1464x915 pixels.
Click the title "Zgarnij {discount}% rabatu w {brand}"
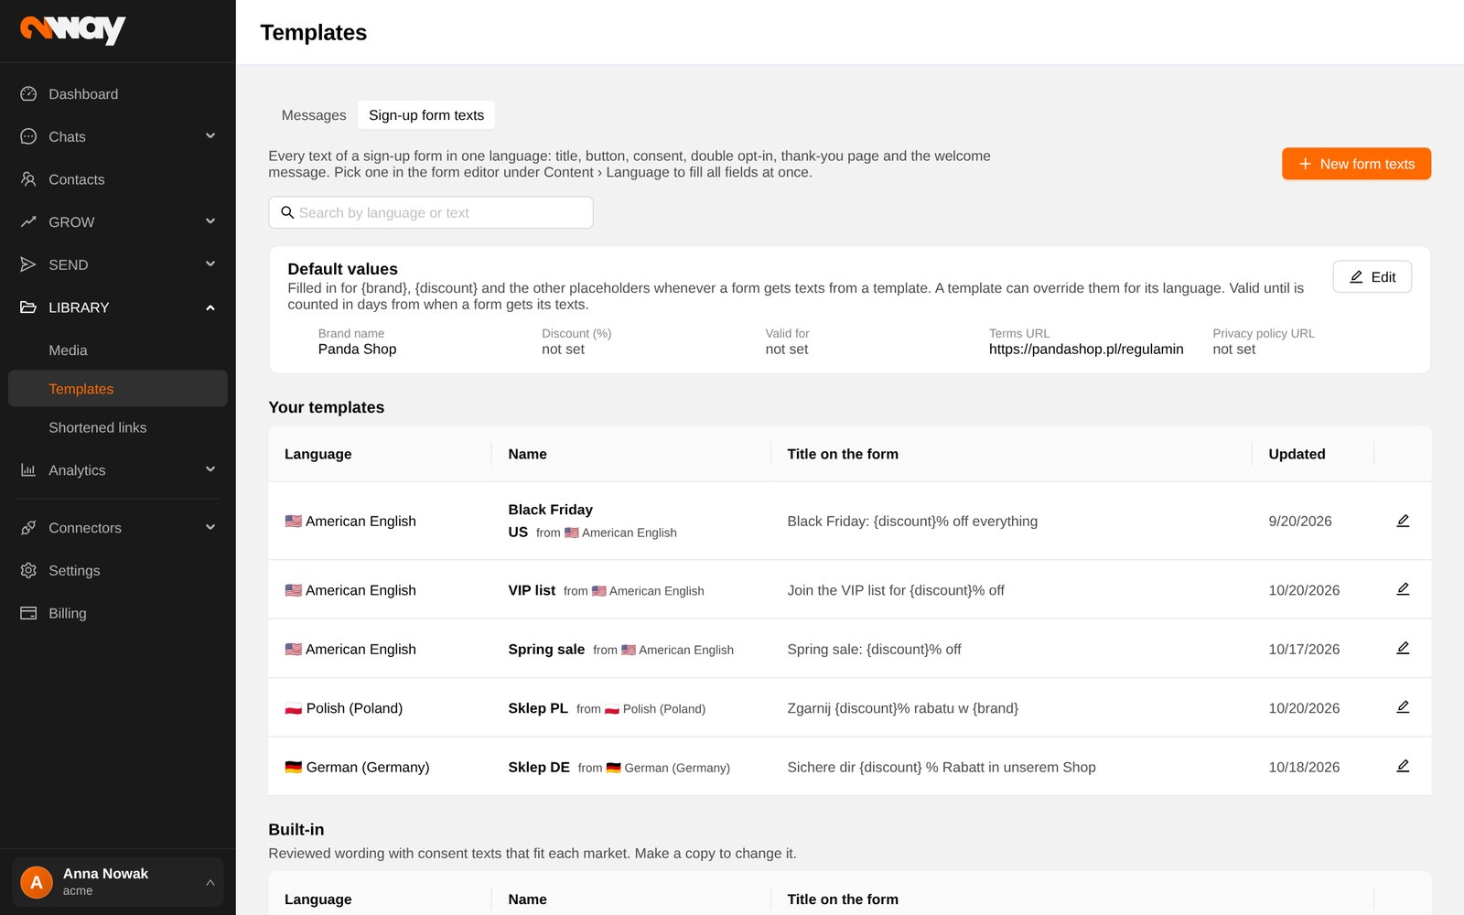(903, 708)
